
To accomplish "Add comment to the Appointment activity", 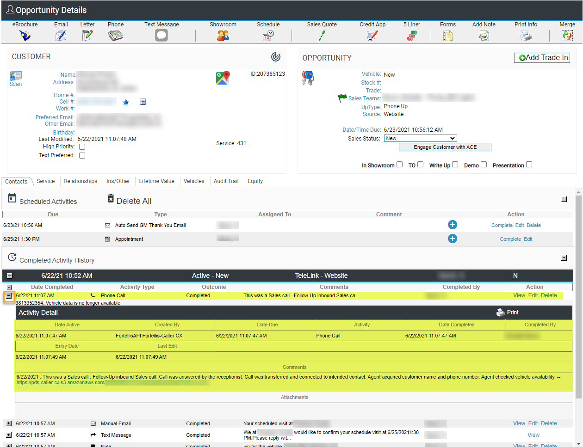I will (x=453, y=239).
